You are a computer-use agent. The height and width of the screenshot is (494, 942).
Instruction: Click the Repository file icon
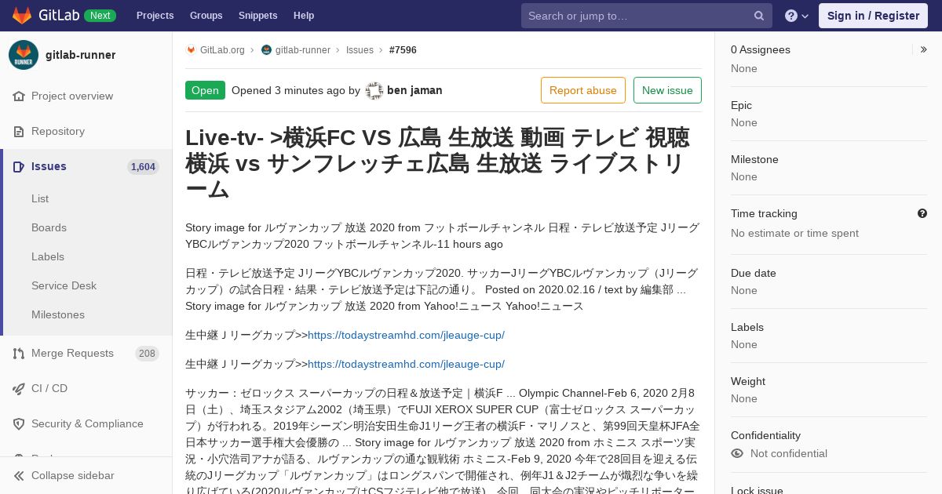pyautogui.click(x=19, y=131)
